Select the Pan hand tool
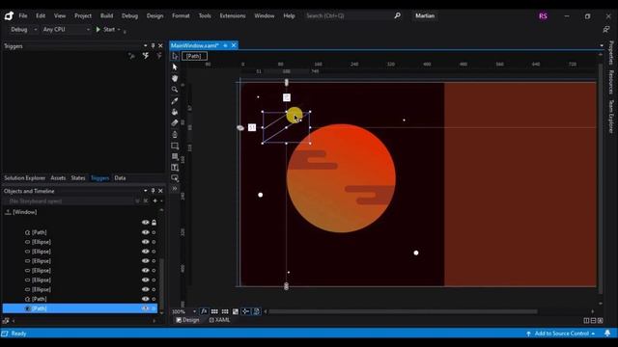Viewport: 618px width, 347px height. [x=175, y=78]
